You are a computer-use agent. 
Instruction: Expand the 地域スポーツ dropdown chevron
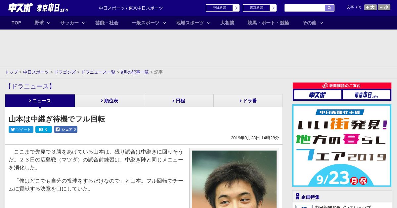209,23
